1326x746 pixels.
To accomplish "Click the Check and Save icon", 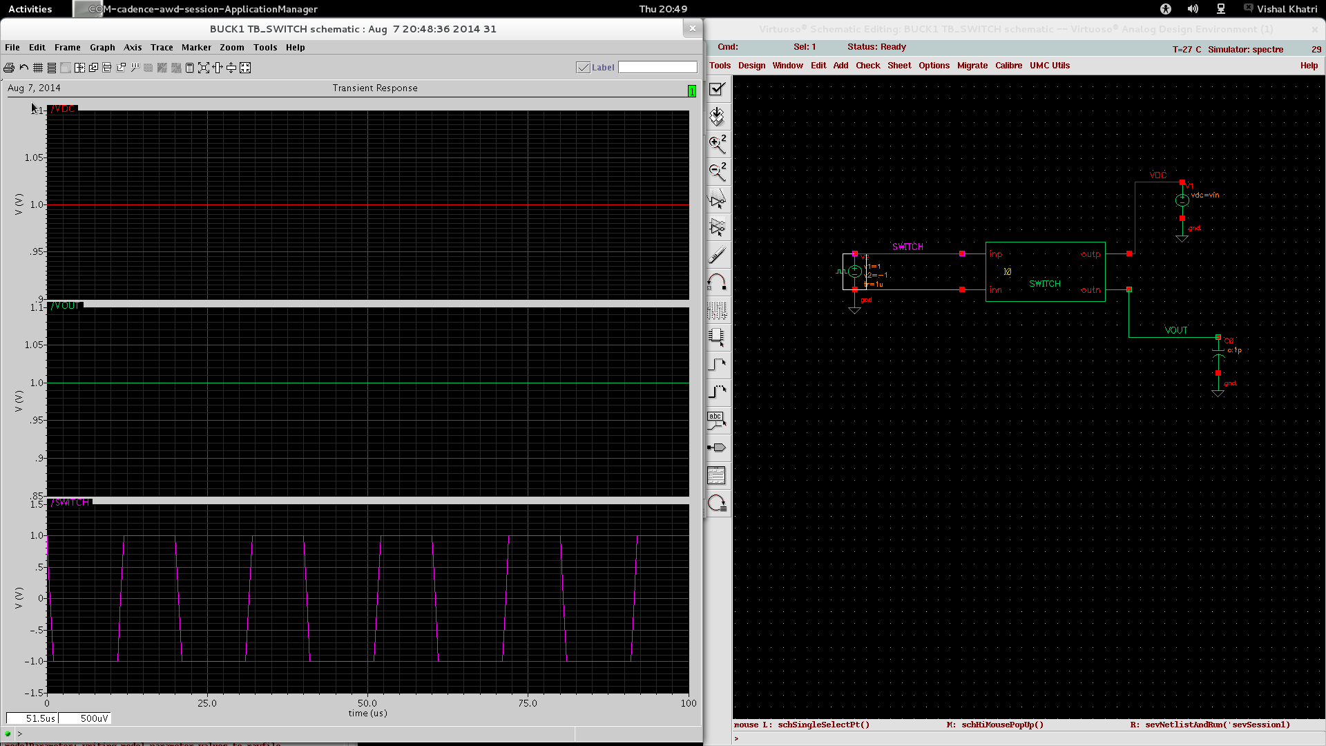I will coord(717,89).
